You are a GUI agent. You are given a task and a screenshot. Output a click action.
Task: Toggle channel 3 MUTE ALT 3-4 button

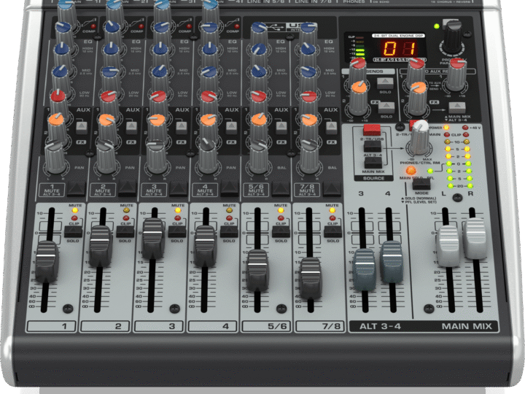click(179, 189)
